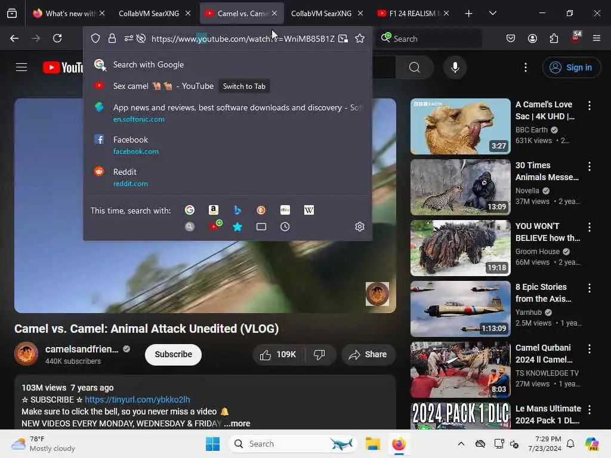
Task: Select the Camel vs. Camel tab
Action: [x=242, y=13]
